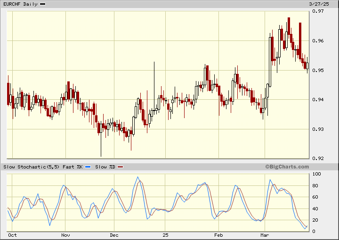Select the Oct label on the time axis
Screen dimensions: 339x240
click(x=13, y=234)
